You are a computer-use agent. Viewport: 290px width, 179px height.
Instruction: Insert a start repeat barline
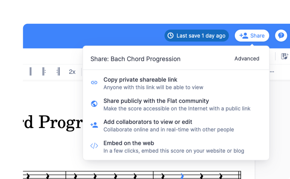(x=44, y=72)
